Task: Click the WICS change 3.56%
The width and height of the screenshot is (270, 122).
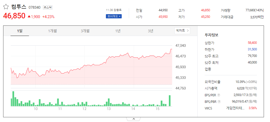Action: tap(253, 108)
